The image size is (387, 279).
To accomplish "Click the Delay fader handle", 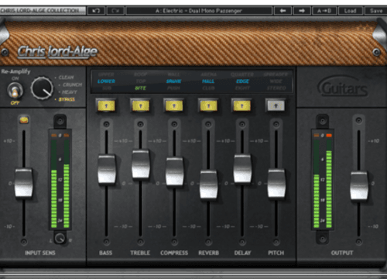I will pyautogui.click(x=242, y=169).
